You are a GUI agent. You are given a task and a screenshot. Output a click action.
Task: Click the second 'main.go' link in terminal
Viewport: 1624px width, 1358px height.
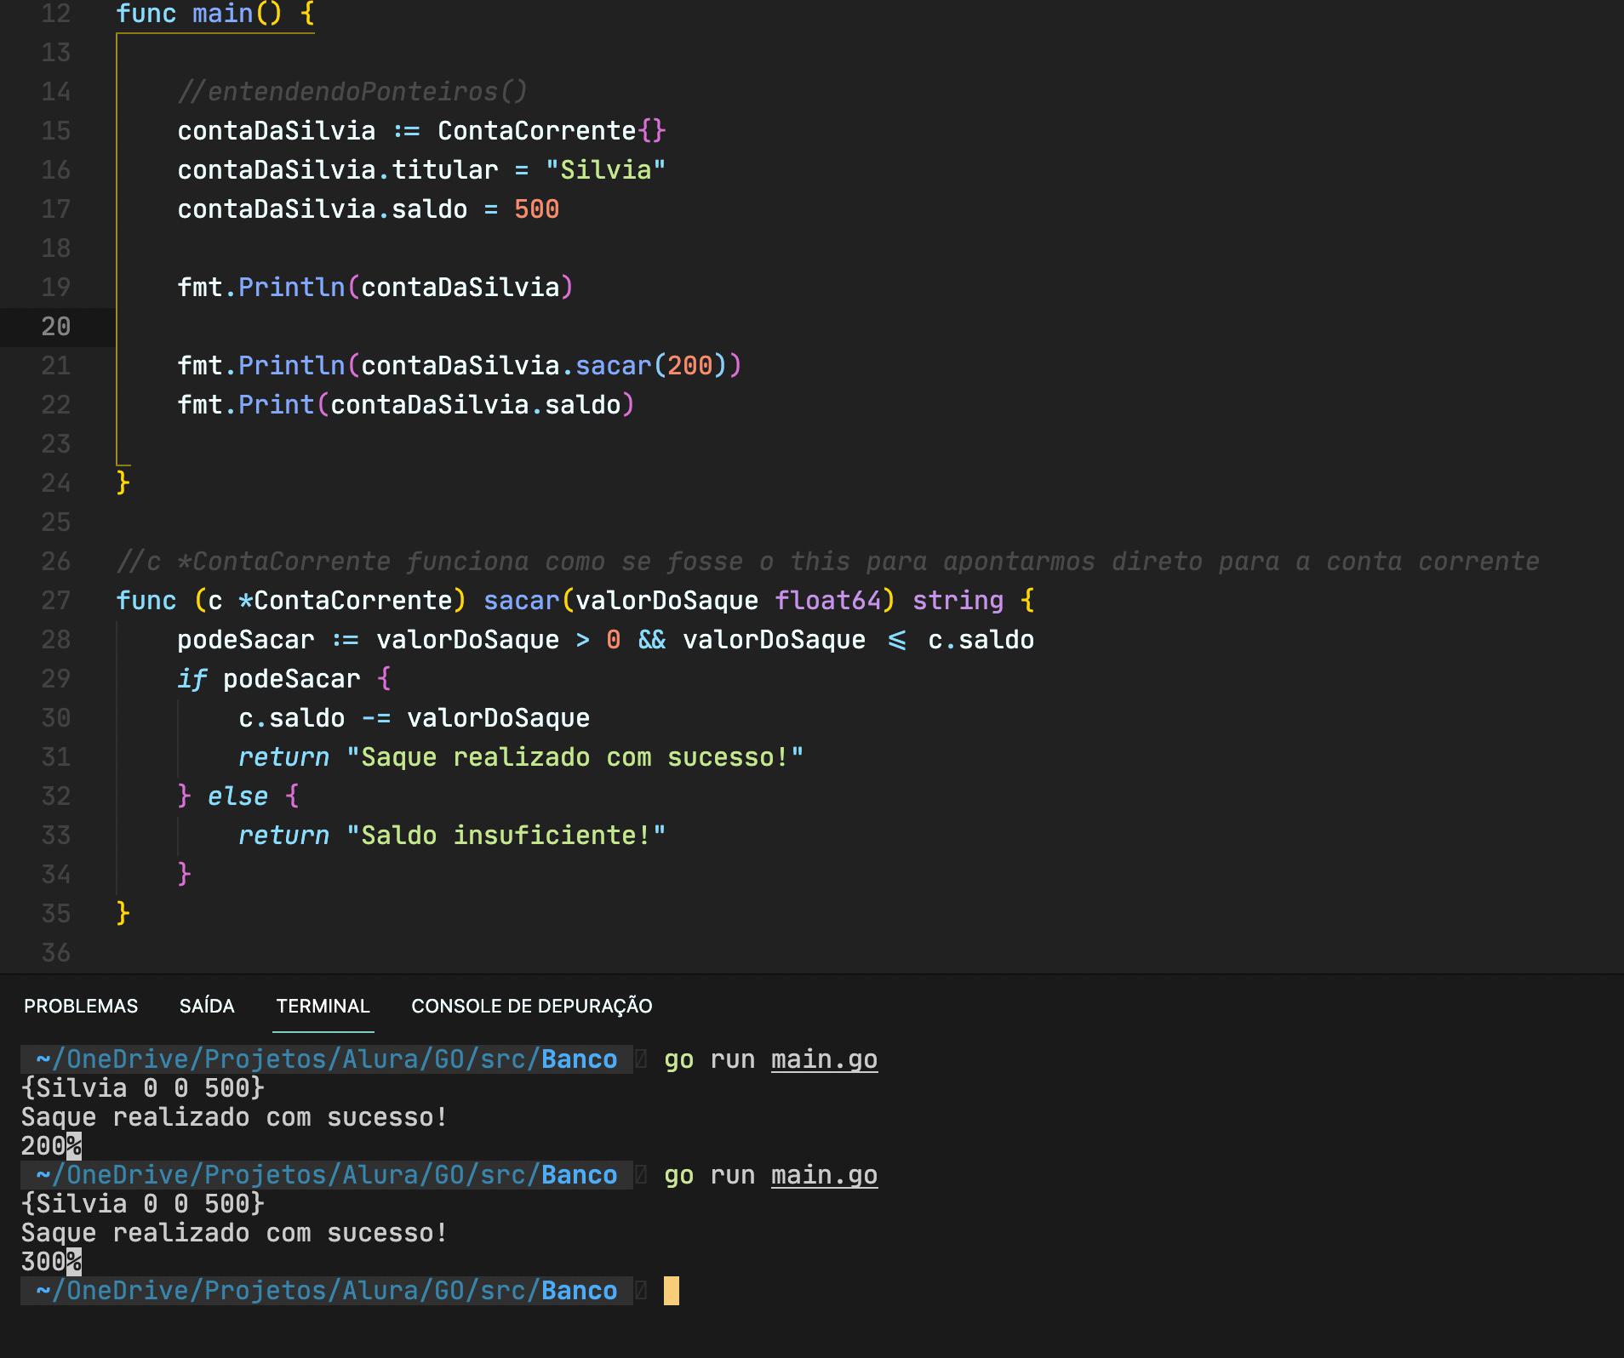(824, 1175)
